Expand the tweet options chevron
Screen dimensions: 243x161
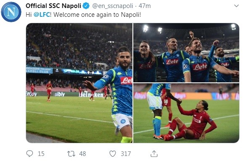[236, 6]
